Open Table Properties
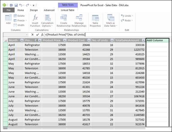172x132 pixels. (x=95, y=21)
